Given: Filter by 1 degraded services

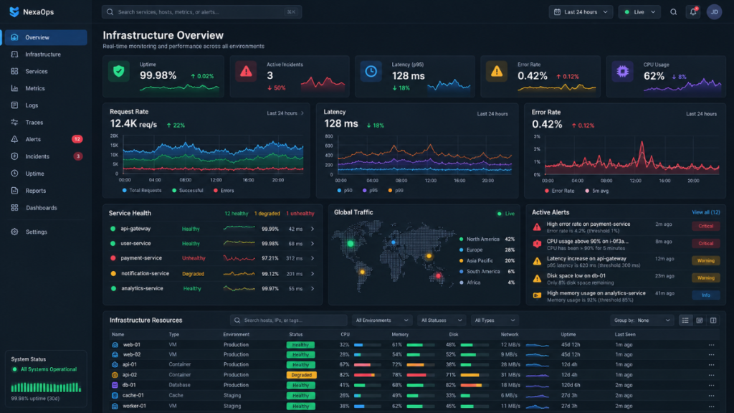Looking at the screenshot, I should point(267,214).
